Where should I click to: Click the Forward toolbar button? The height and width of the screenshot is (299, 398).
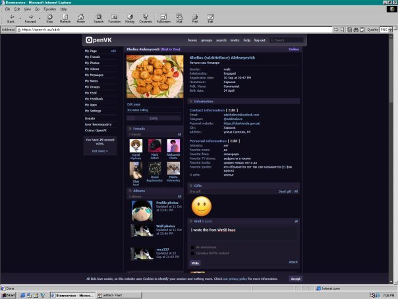[x=30, y=18]
